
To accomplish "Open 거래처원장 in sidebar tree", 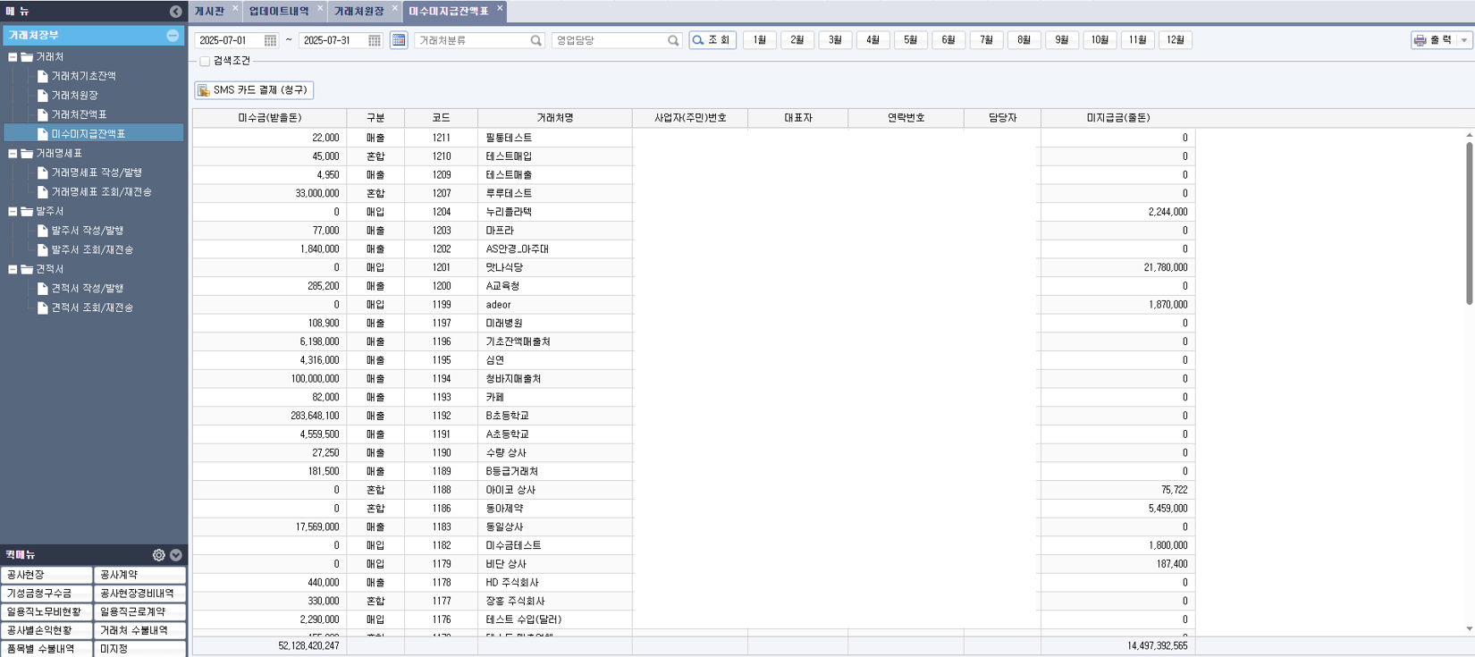I will pyautogui.click(x=74, y=96).
